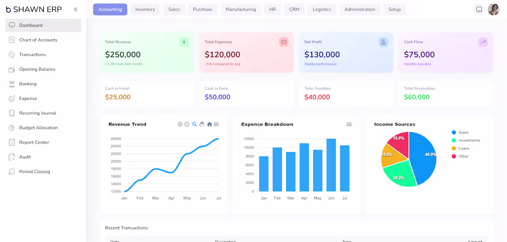Click the Dashboard monitor icon
This screenshot has height=242, width=507.
pyautogui.click(x=12, y=25)
